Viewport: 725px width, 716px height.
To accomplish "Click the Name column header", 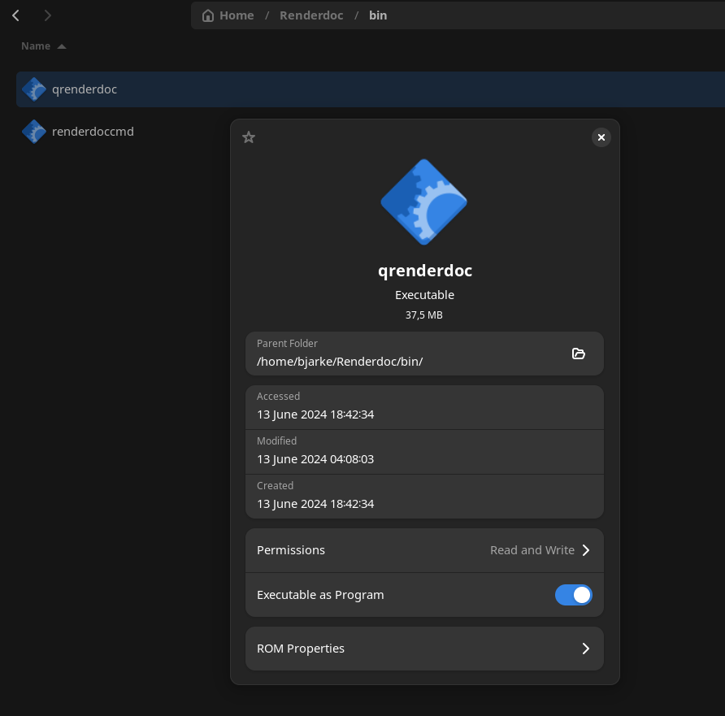I will click(x=36, y=46).
